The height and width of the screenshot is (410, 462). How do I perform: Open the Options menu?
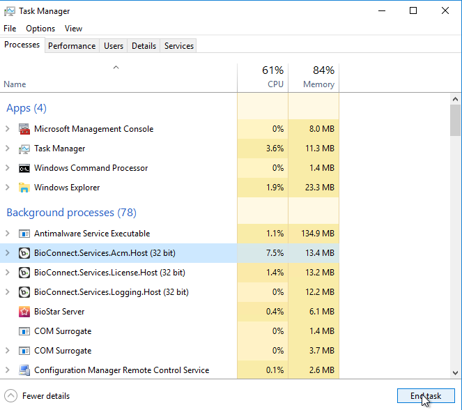pyautogui.click(x=40, y=29)
